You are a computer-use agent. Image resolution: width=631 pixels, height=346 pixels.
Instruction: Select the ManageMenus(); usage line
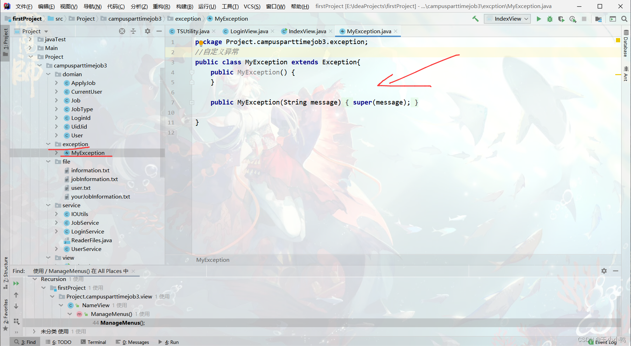122,323
